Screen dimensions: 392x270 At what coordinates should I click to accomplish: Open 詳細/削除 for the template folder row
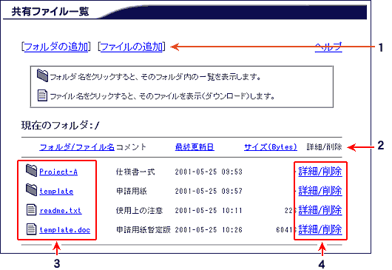(320, 191)
